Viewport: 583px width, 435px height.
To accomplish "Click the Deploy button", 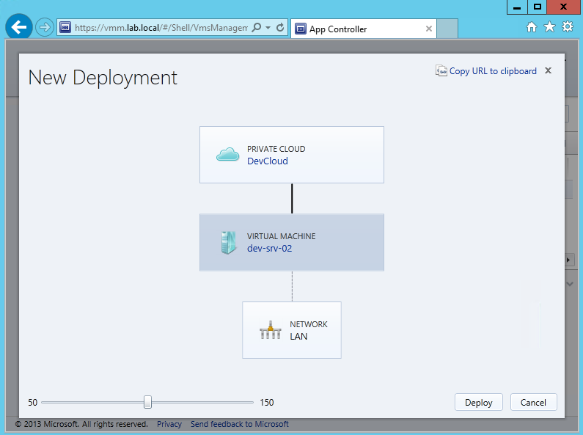I will (x=478, y=402).
